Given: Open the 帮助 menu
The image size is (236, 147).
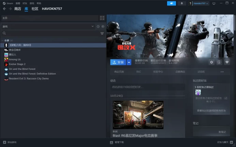Looking at the screenshot, I should 39,3.
